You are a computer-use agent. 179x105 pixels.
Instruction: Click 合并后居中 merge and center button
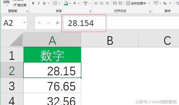click(x=136, y=3)
